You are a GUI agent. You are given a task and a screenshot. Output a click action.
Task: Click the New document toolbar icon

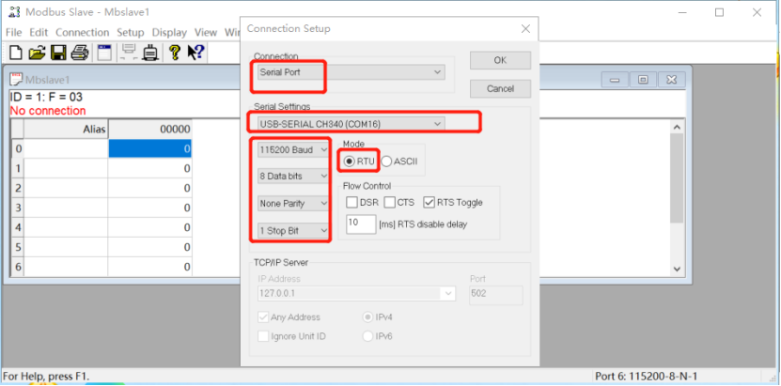point(15,53)
